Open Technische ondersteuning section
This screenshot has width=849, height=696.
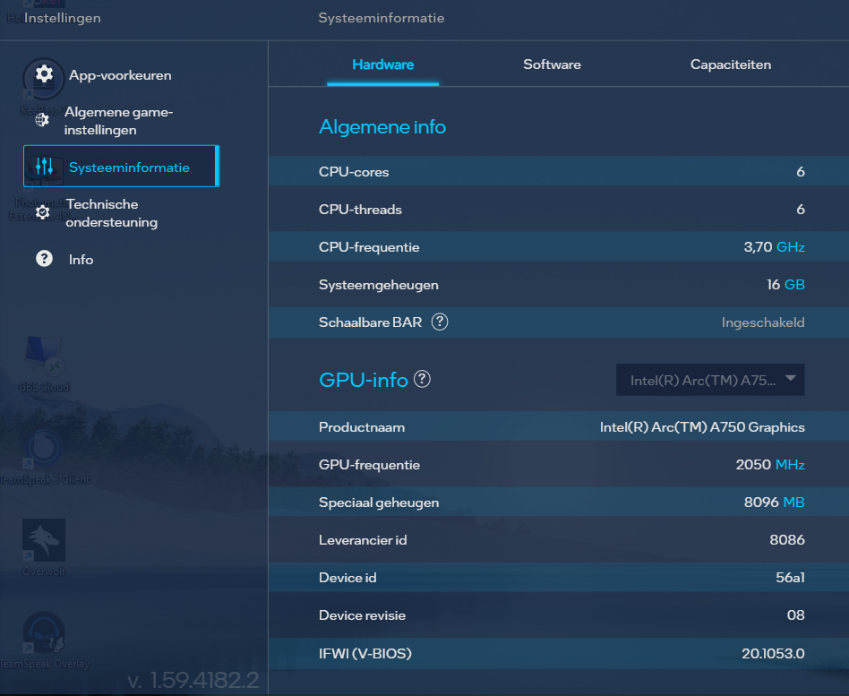112,213
